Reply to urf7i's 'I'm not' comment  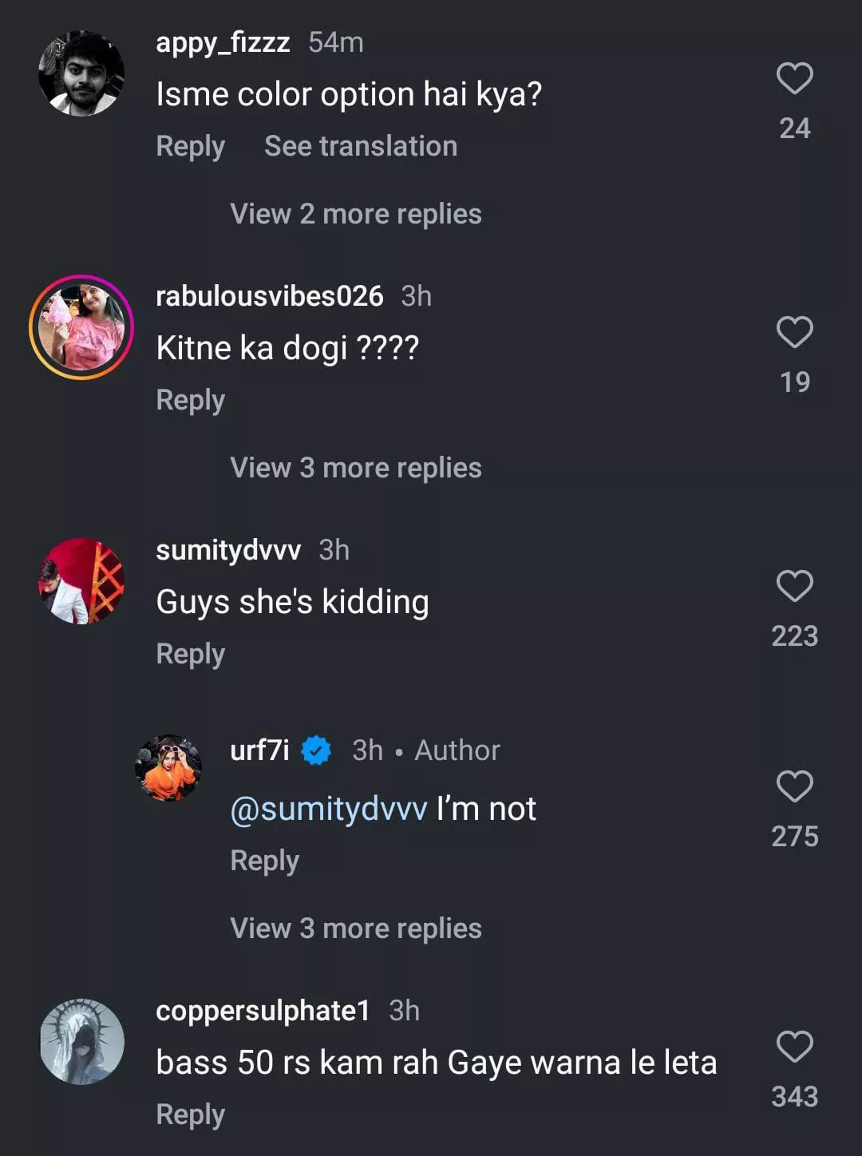[265, 861]
